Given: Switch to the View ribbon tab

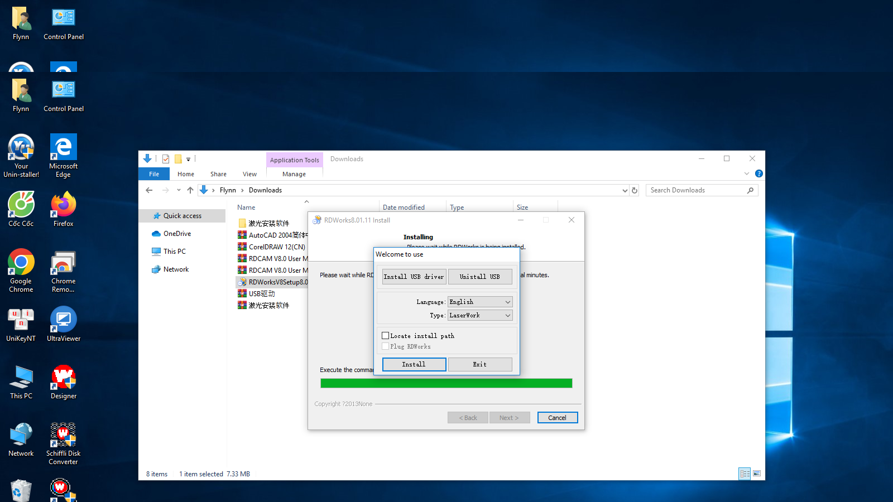Looking at the screenshot, I should tap(249, 174).
